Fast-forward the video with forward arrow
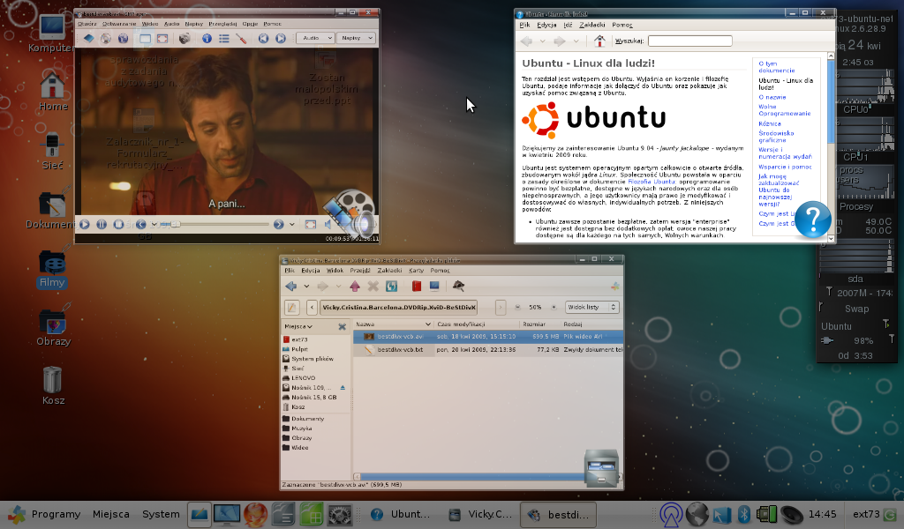The image size is (904, 529). click(278, 224)
